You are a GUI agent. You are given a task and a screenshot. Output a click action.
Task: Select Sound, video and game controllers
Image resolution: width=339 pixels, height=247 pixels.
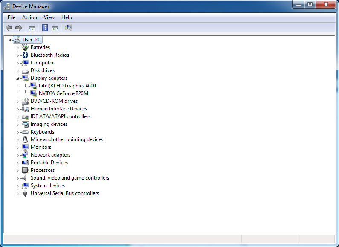pyautogui.click(x=70, y=178)
